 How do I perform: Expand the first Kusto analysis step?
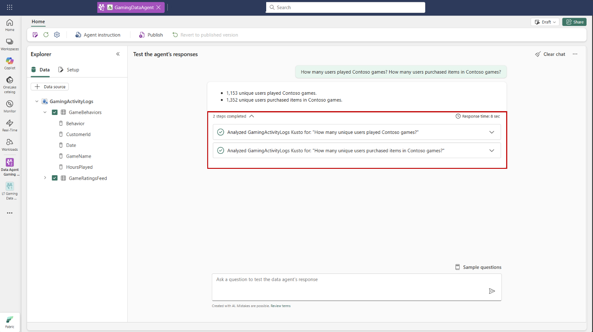pos(492,132)
